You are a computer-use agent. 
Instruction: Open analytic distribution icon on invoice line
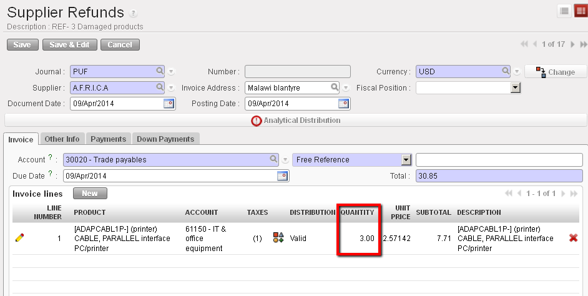(x=278, y=237)
